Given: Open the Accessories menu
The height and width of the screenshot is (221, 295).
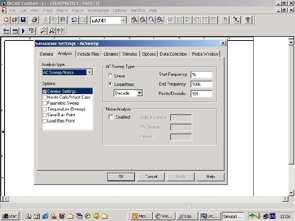Looking at the screenshot, I should 98,10.
